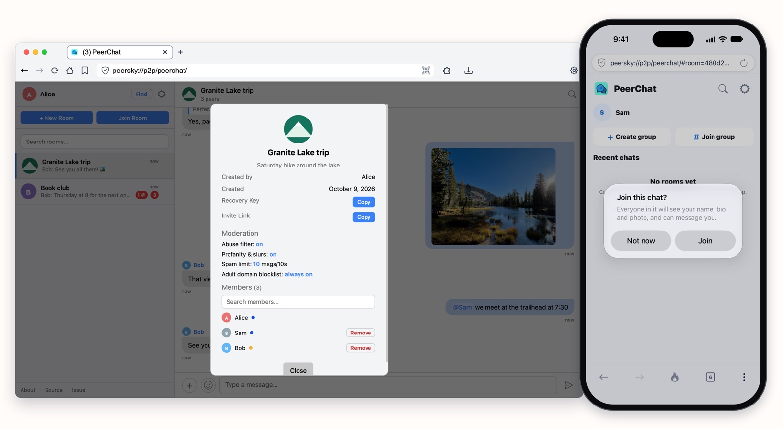This screenshot has width=783, height=429.
Task: Reload the desktop browser page
Action: tap(55, 71)
